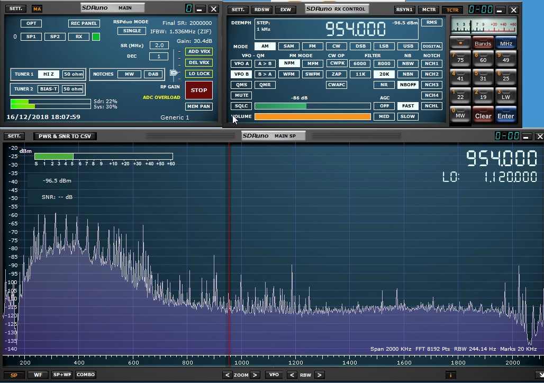Open RSPduo mode SINGLE selector

[132, 31]
